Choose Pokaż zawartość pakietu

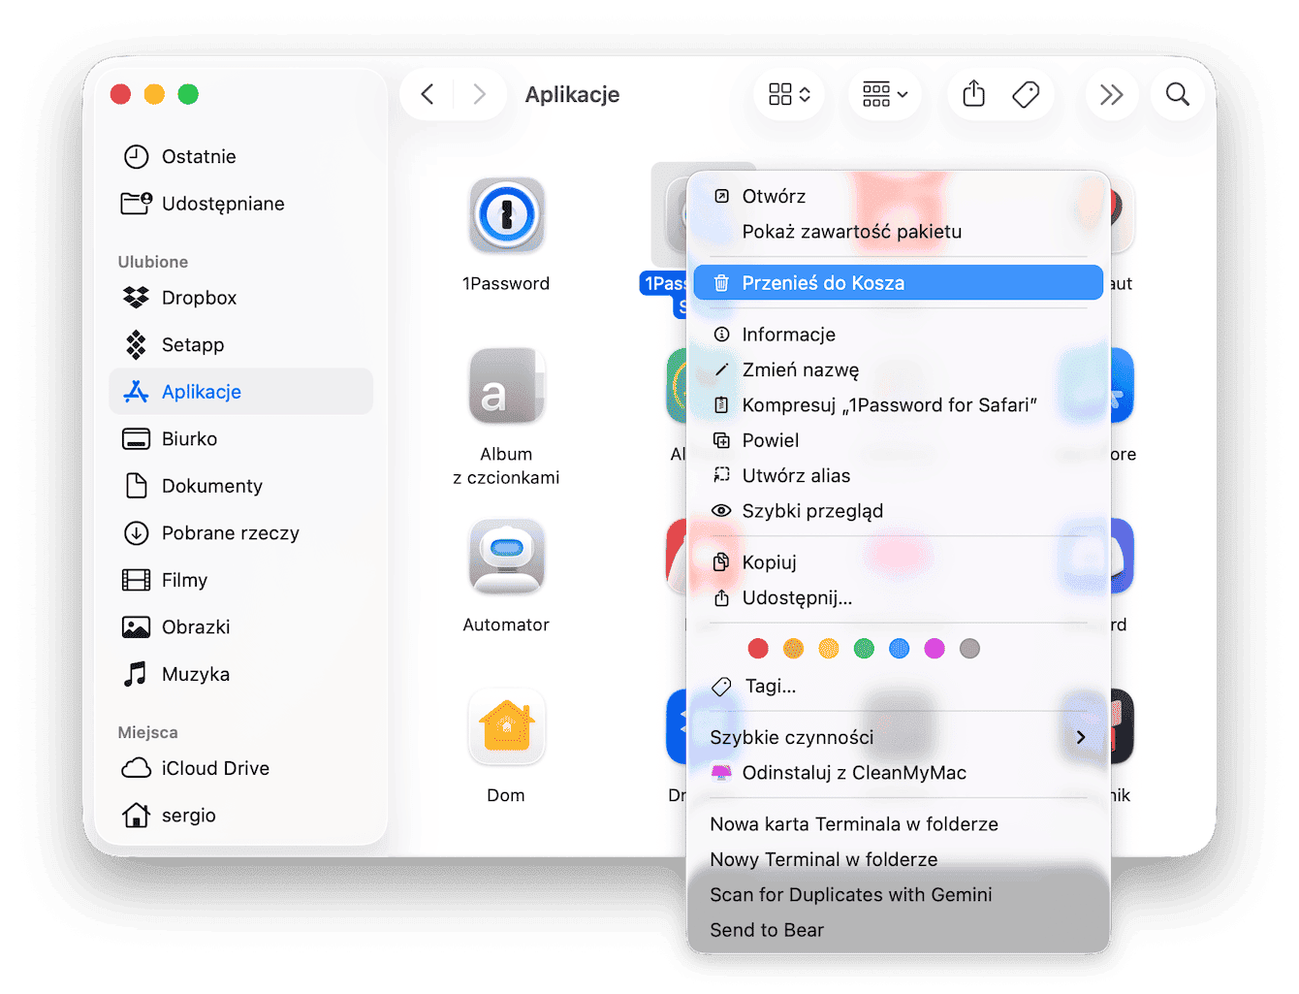(898, 231)
